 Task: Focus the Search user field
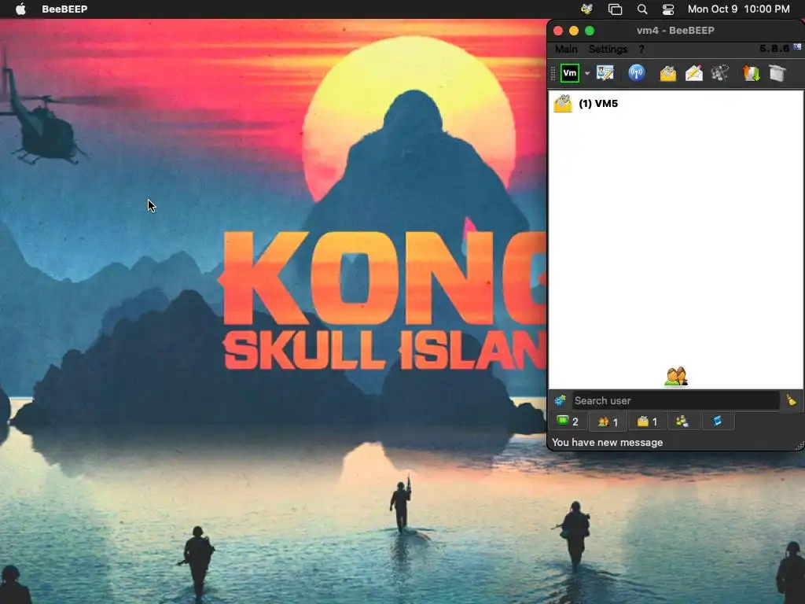(x=675, y=400)
